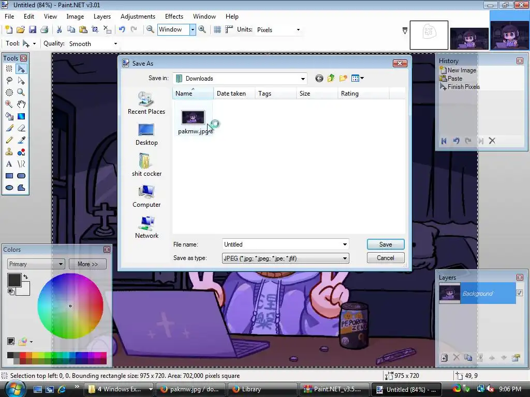Go to Recent Places in sidebar

146,103
